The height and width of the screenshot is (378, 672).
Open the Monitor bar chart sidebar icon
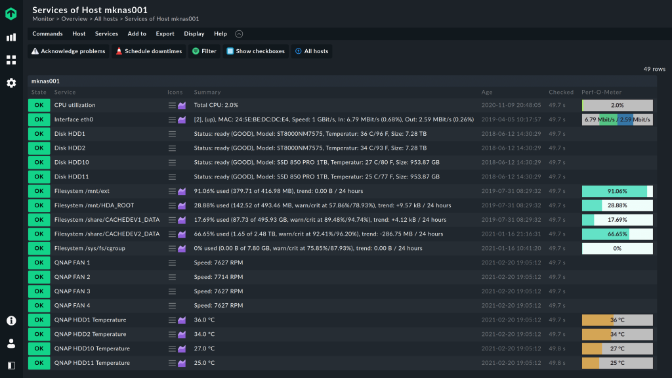[11, 37]
